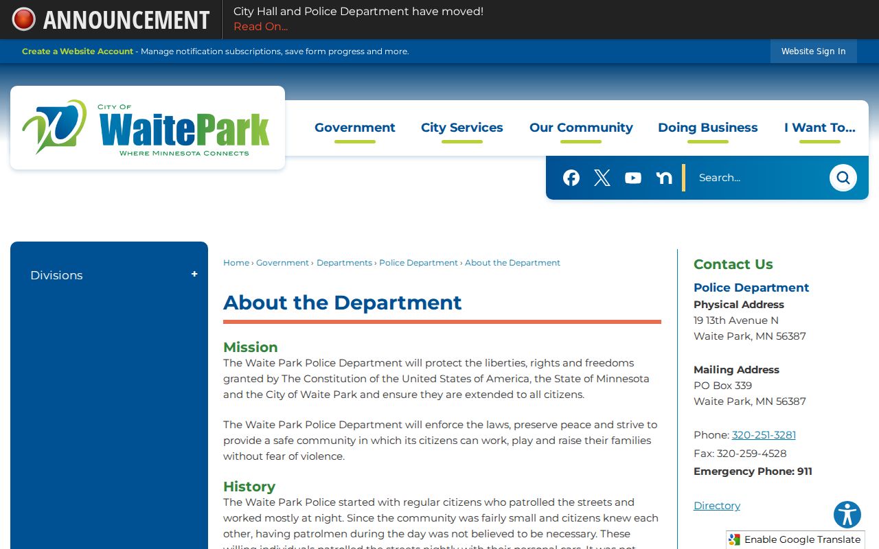
Task: Click Create a Website Account link
Action: 78,51
